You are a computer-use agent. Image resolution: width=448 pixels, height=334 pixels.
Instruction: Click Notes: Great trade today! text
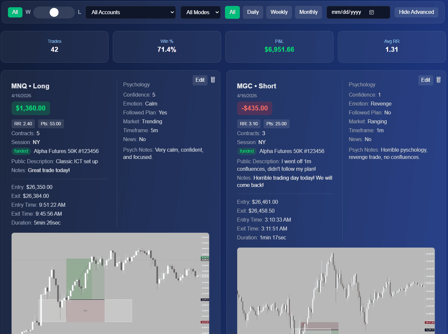coord(41,170)
